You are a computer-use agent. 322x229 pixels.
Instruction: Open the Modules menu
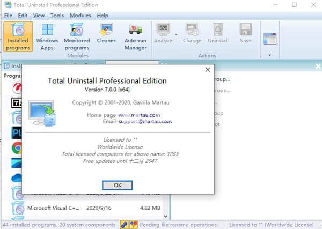pyautogui.click(x=80, y=16)
